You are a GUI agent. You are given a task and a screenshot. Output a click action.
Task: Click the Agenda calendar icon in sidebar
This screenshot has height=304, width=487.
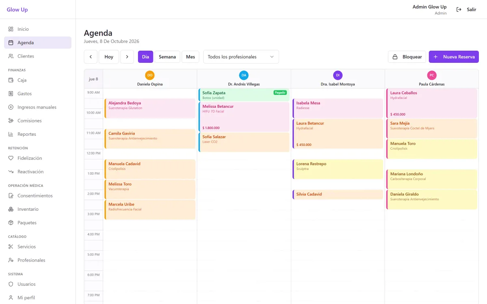pyautogui.click(x=11, y=43)
